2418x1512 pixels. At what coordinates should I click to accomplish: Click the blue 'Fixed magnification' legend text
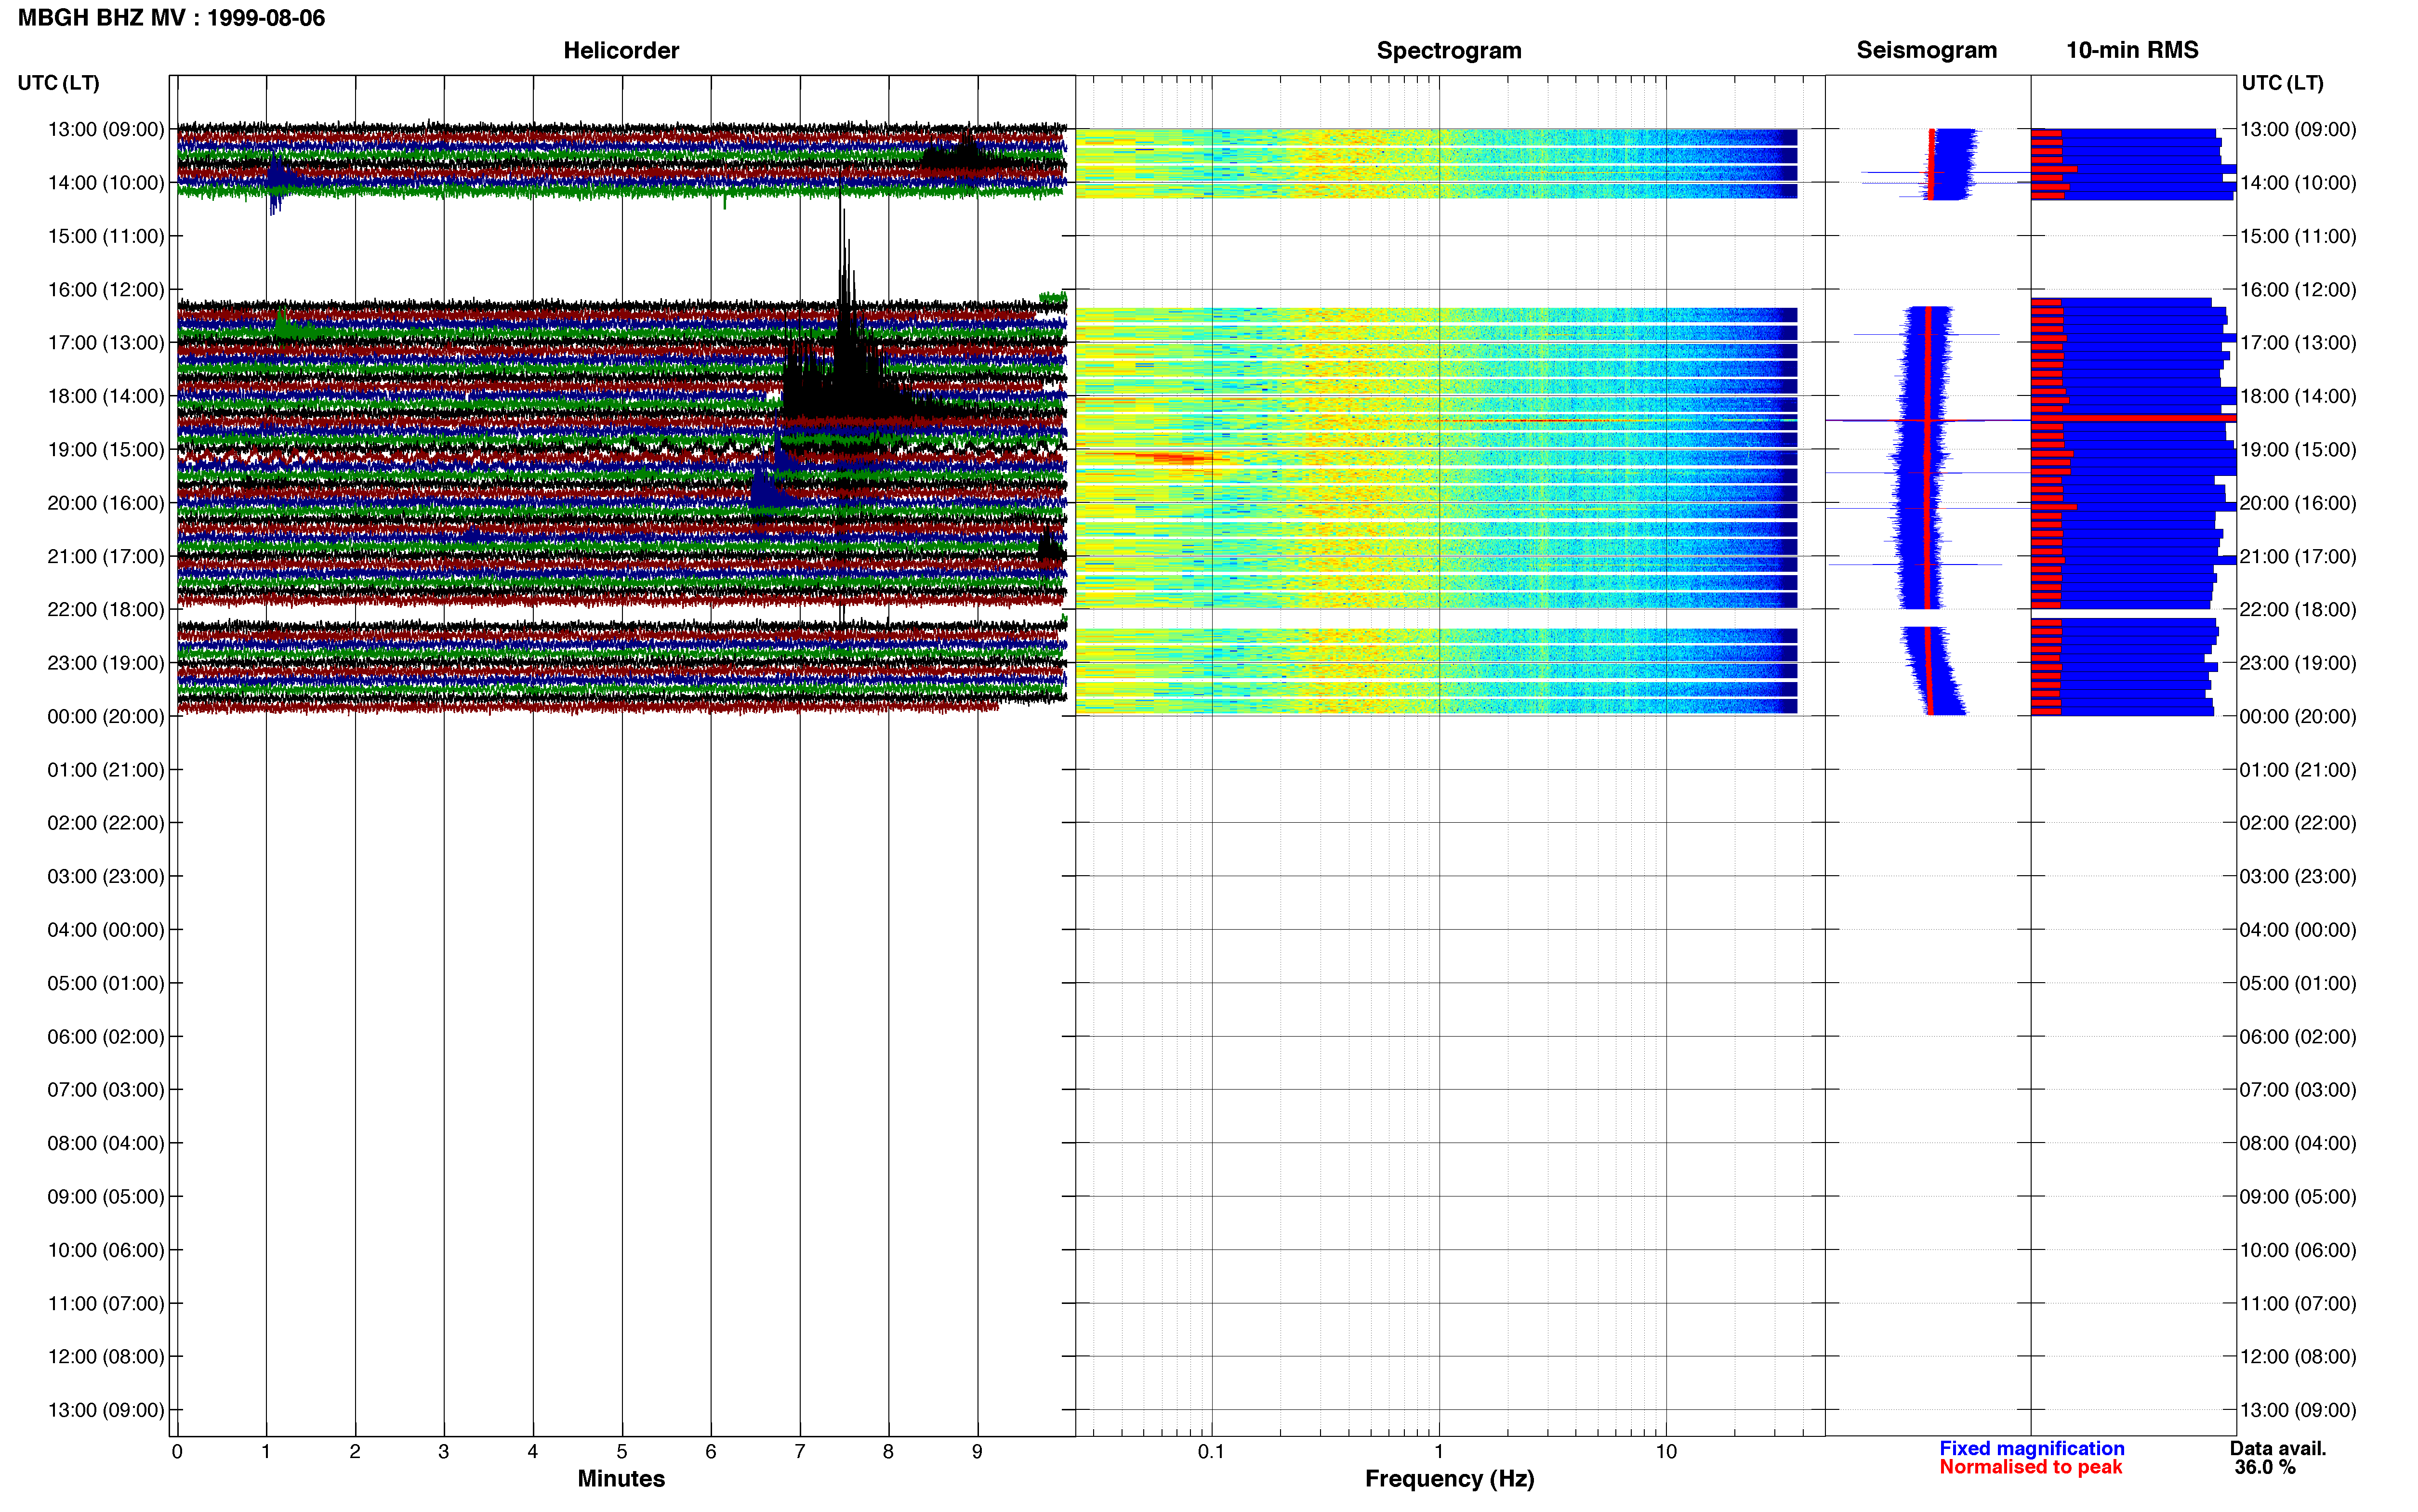(2031, 1448)
